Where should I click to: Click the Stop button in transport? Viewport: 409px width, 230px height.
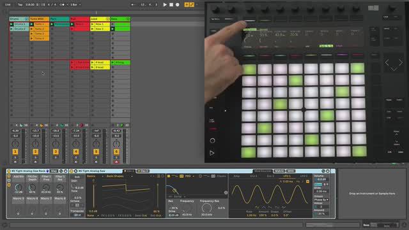[171, 4]
